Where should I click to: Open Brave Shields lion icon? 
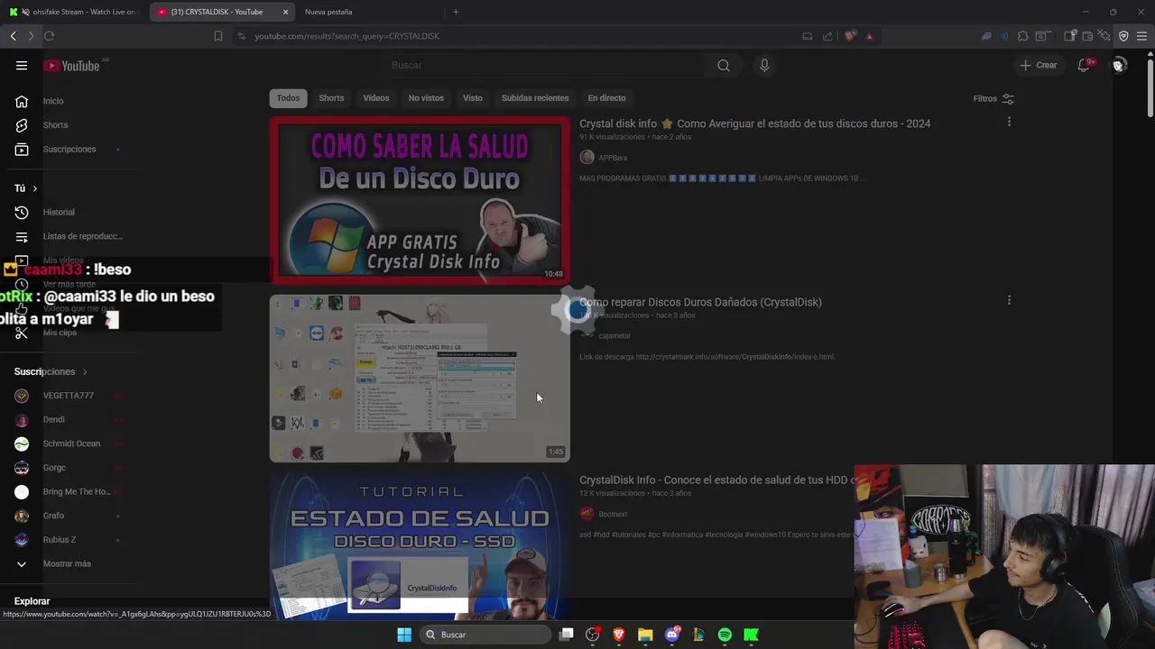point(850,36)
